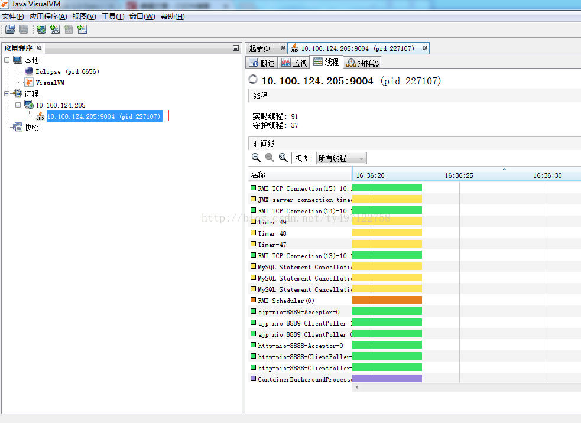
Task: Click the Scale to fit magnifier icon
Action: [x=283, y=158]
